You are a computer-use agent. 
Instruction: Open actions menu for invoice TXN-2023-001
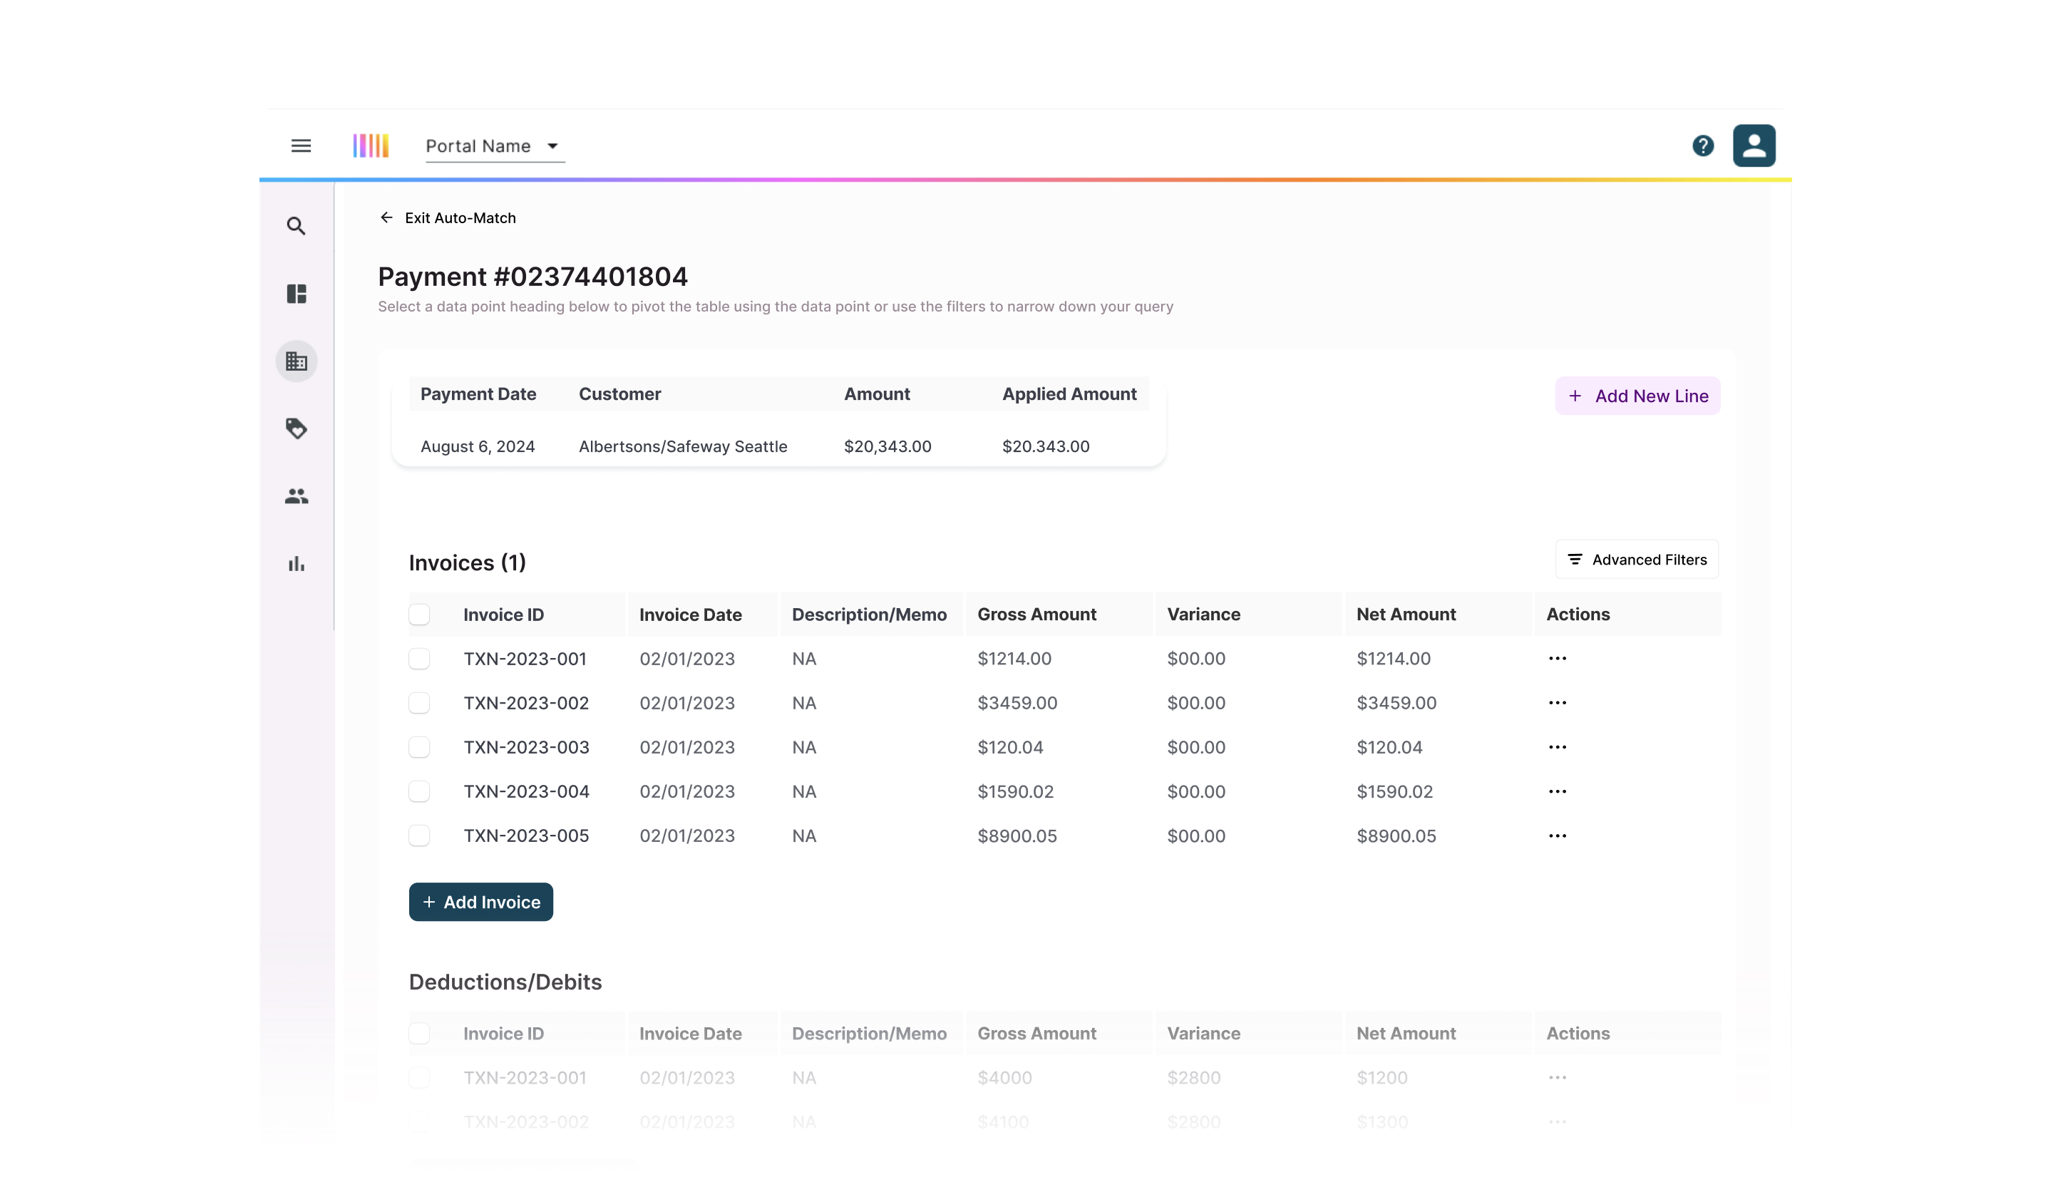coord(1557,659)
